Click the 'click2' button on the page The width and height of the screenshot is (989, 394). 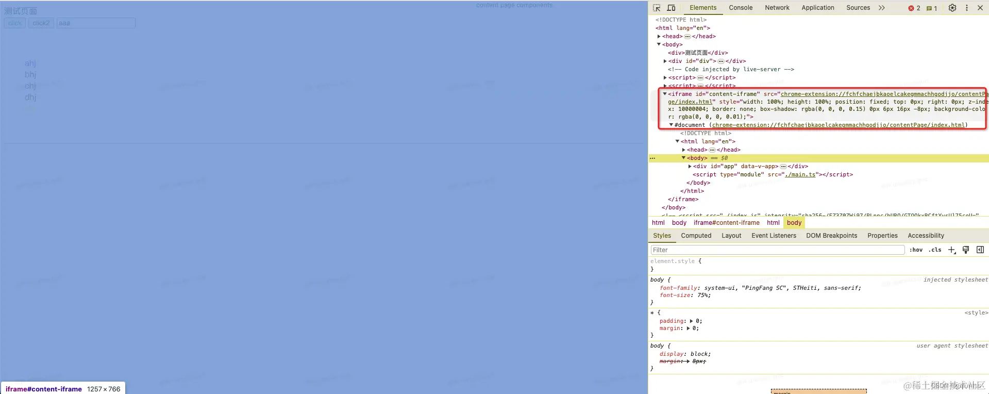(41, 23)
